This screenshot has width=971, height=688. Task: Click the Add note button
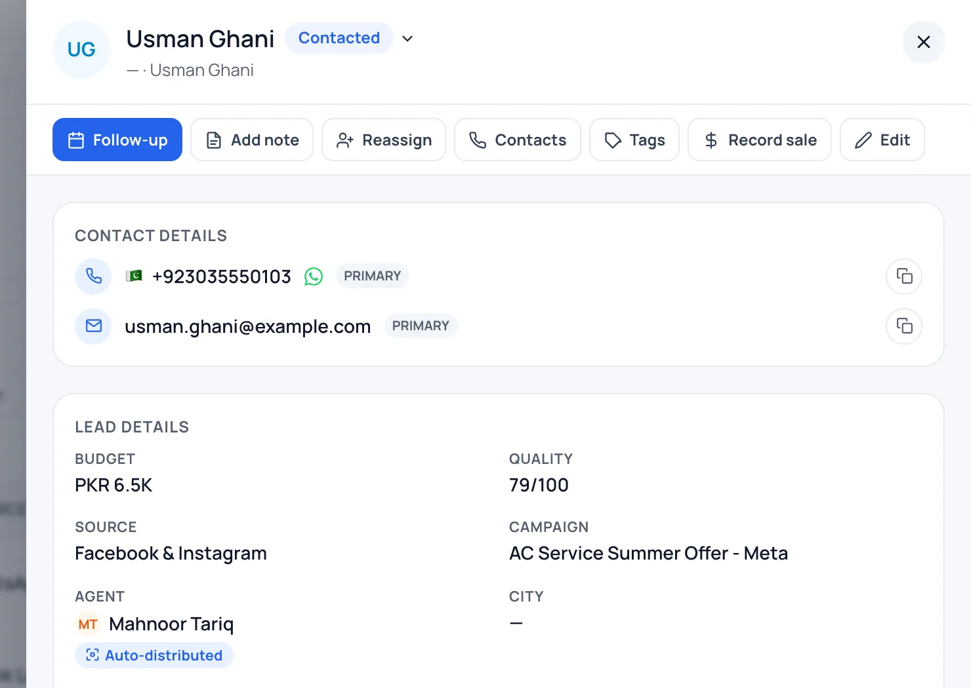click(252, 140)
